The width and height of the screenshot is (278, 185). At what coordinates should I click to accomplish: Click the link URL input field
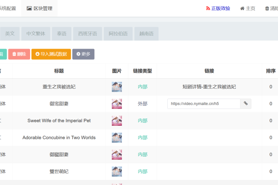tap(203, 104)
